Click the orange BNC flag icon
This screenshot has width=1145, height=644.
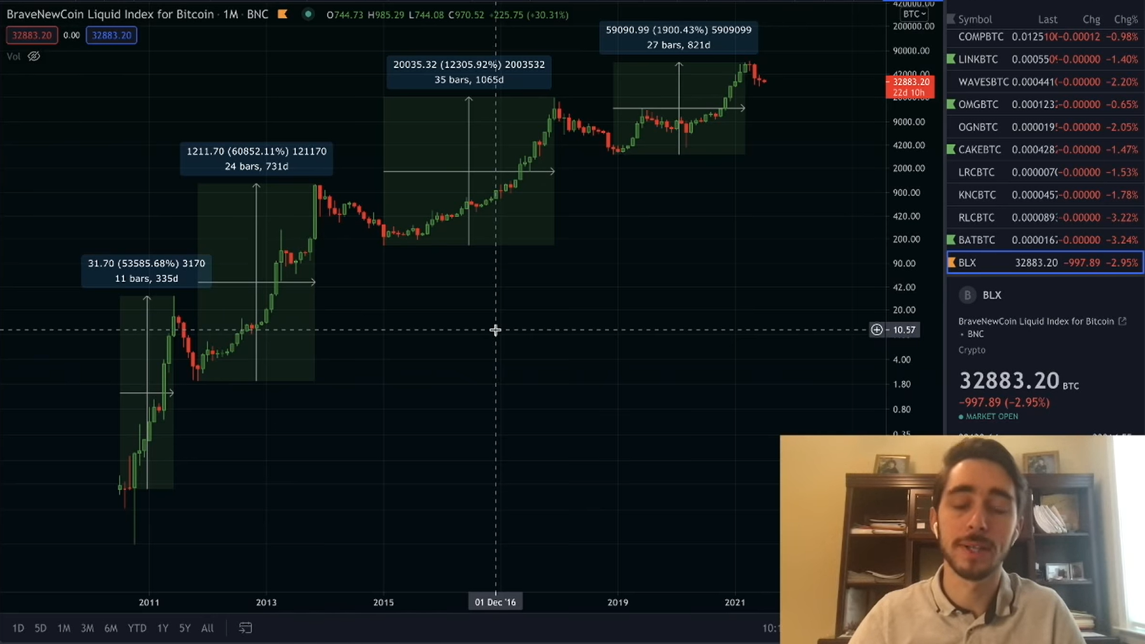(x=283, y=14)
